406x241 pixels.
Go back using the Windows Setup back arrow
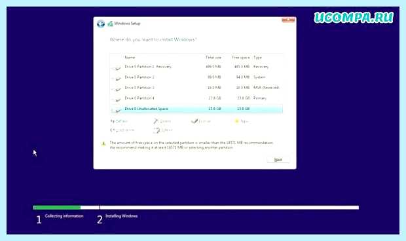tap(101, 24)
